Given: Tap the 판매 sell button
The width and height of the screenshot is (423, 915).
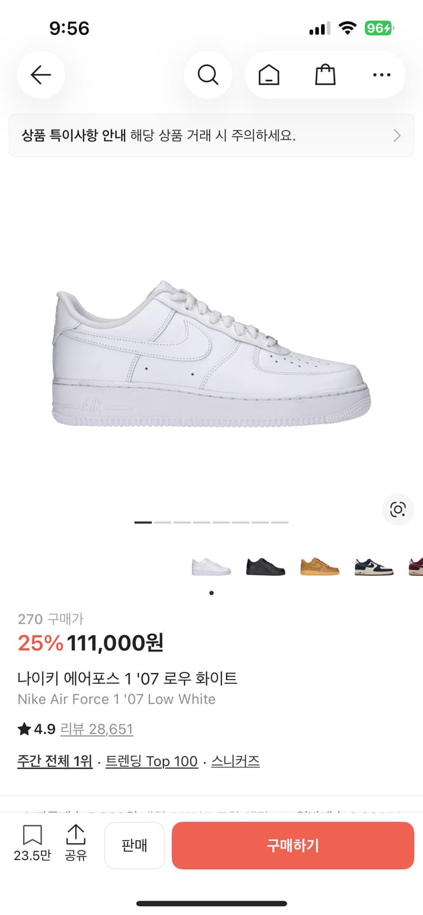Looking at the screenshot, I should [134, 845].
